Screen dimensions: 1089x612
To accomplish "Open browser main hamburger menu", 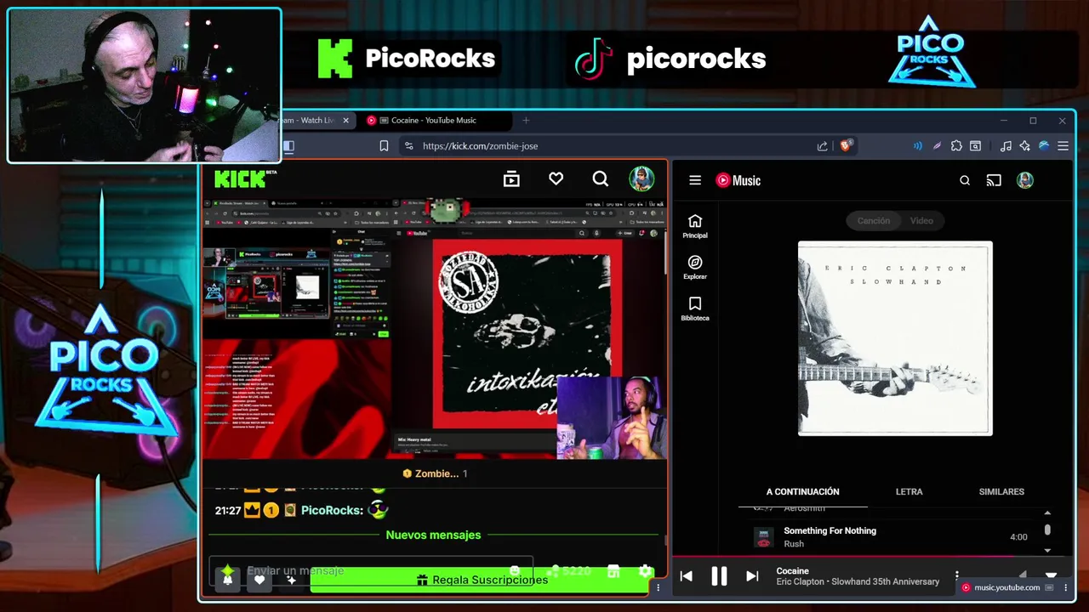I will [x=1063, y=146].
